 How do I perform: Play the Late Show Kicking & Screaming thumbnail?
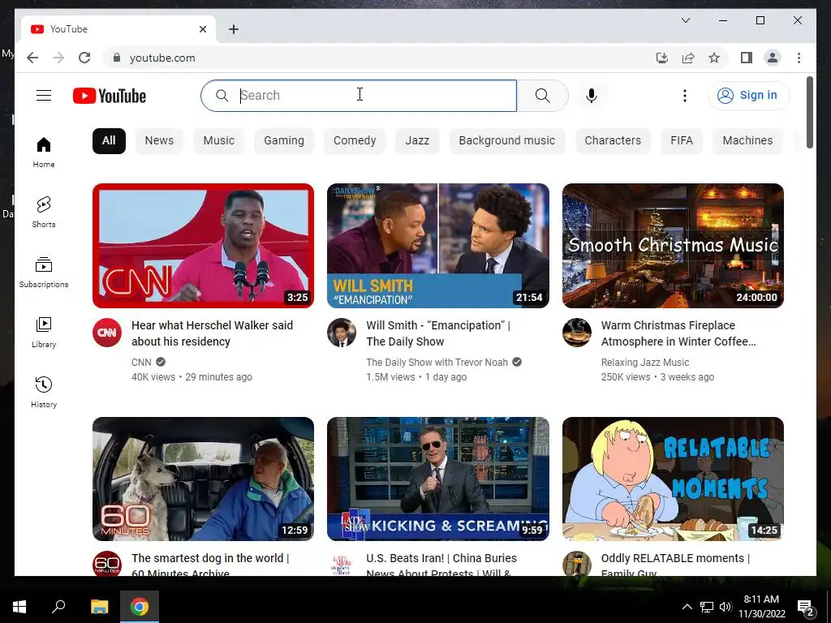pyautogui.click(x=437, y=479)
